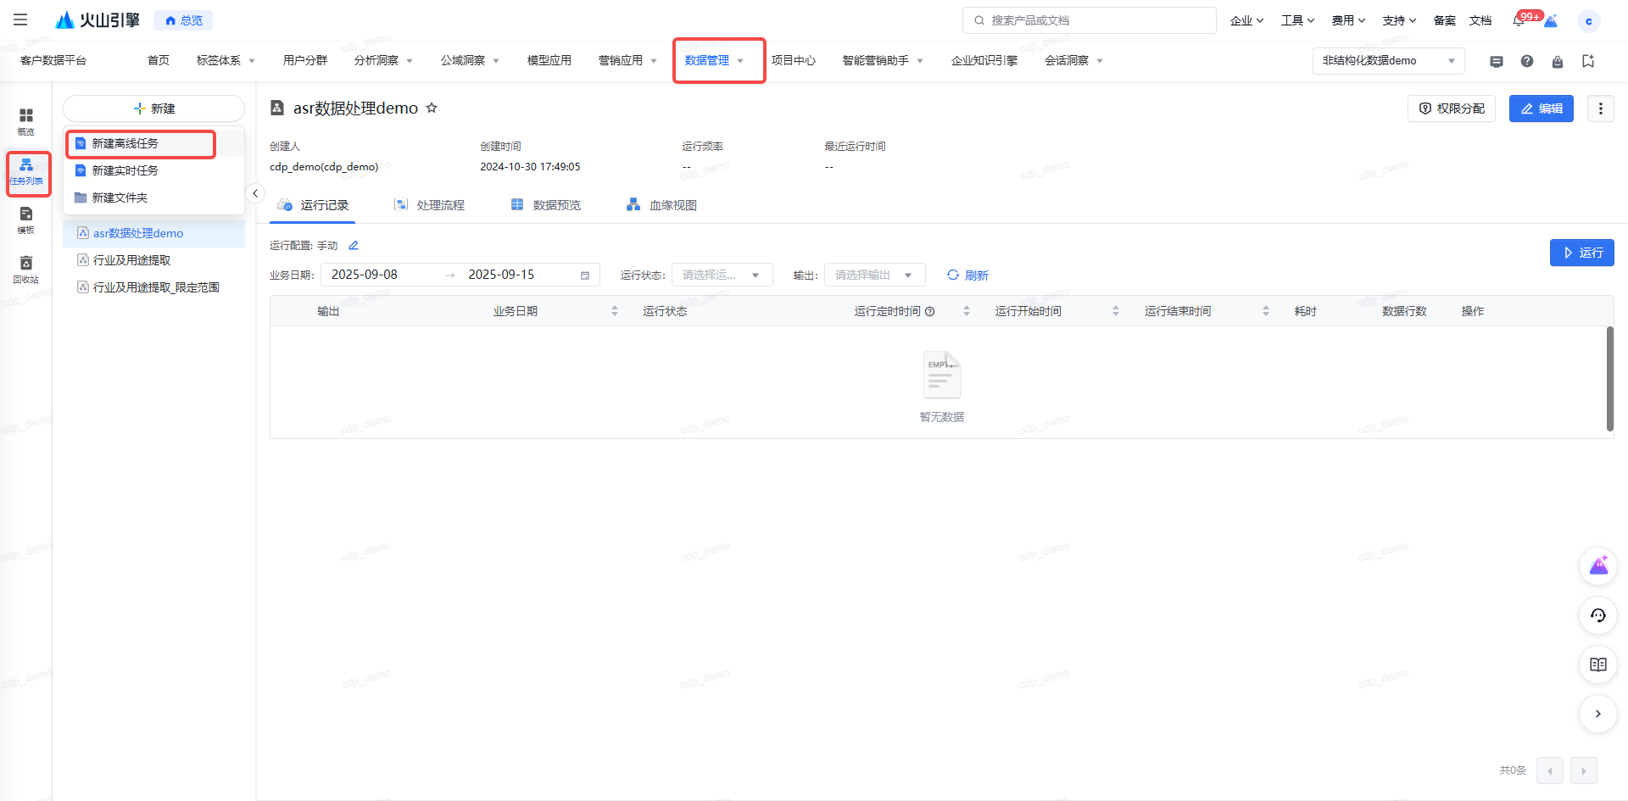Switch to the 血缘视图 tab
This screenshot has width=1628, height=801.
click(x=661, y=205)
